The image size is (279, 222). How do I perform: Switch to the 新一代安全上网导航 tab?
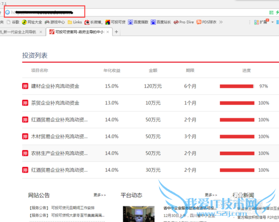[x=18, y=32]
